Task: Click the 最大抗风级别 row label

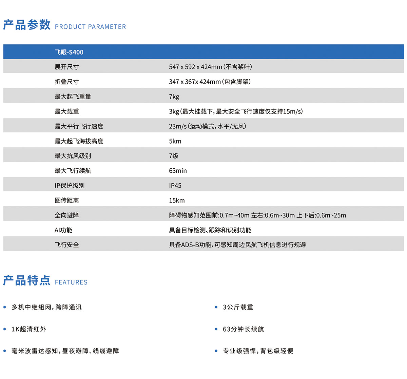Action: pos(73,156)
